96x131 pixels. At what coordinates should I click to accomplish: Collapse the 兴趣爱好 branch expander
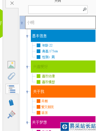pos(27,67)
